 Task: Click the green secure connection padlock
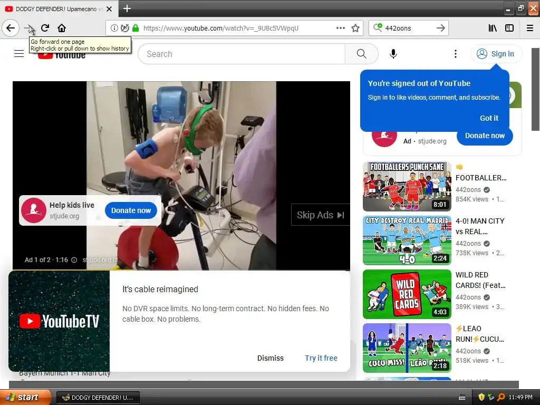136,28
